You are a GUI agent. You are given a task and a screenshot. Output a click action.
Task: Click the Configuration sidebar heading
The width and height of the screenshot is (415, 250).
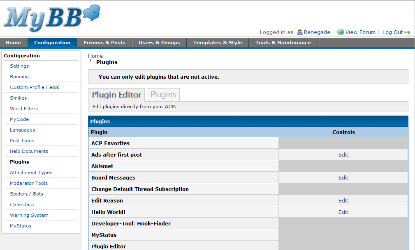22,56
